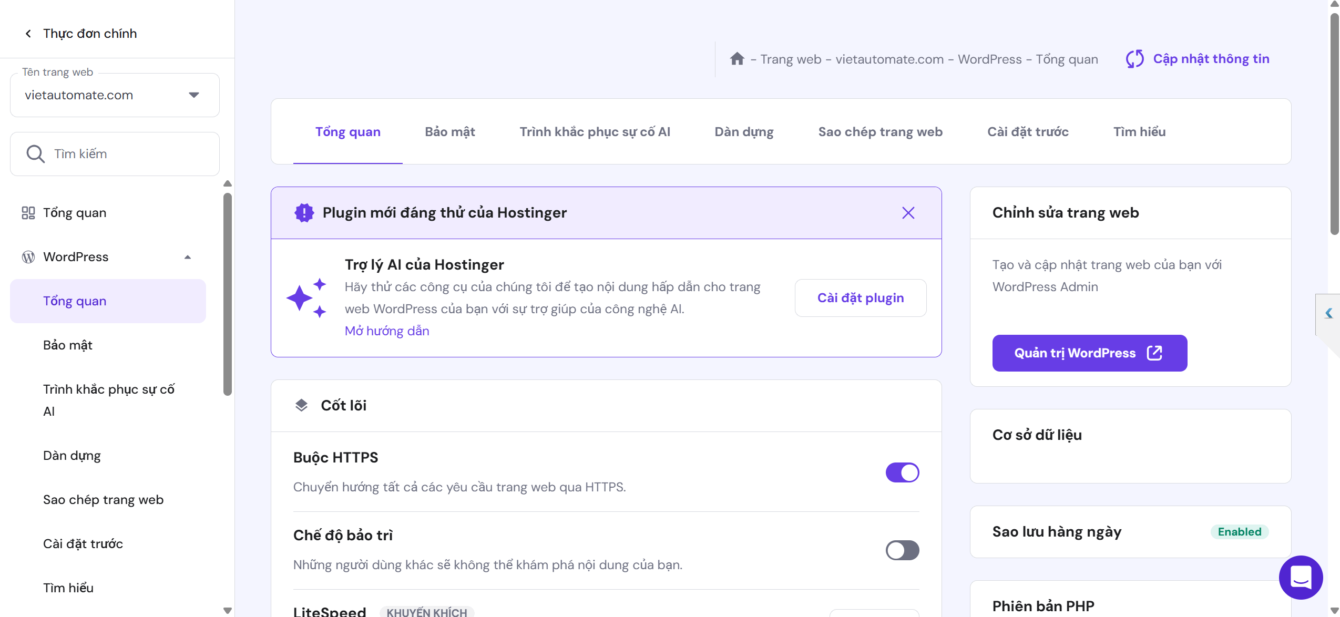Open the Mở hướng dẫn link
The height and width of the screenshot is (617, 1340).
click(x=387, y=331)
